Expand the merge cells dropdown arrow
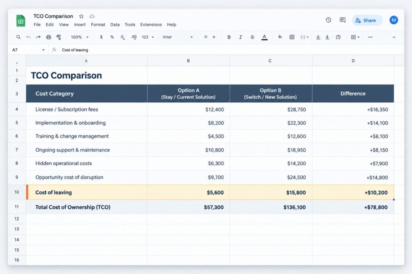The height and width of the screenshot is (274, 412). [x=308, y=37]
